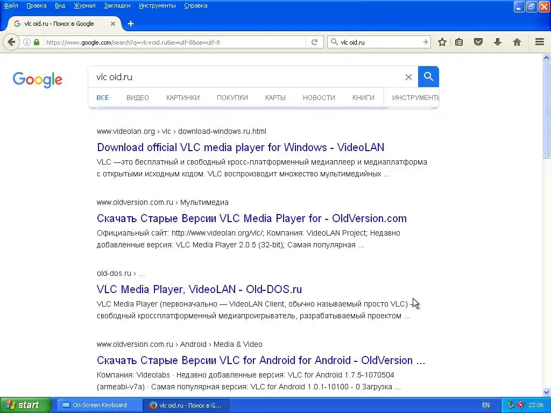This screenshot has width=551, height=413.
Task: Click the 22:06 system clock
Action: [x=536, y=405]
